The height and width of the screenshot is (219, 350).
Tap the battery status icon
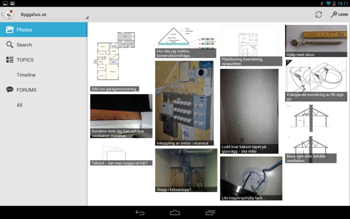pyautogui.click(x=334, y=3)
